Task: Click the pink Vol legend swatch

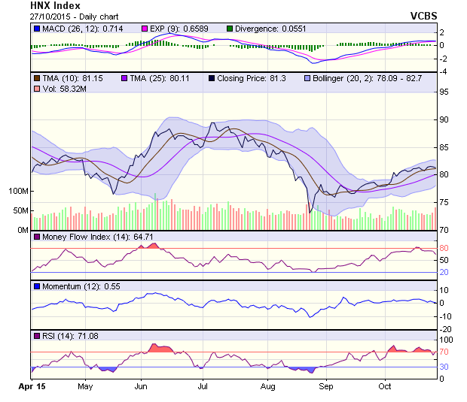Action: coord(35,89)
